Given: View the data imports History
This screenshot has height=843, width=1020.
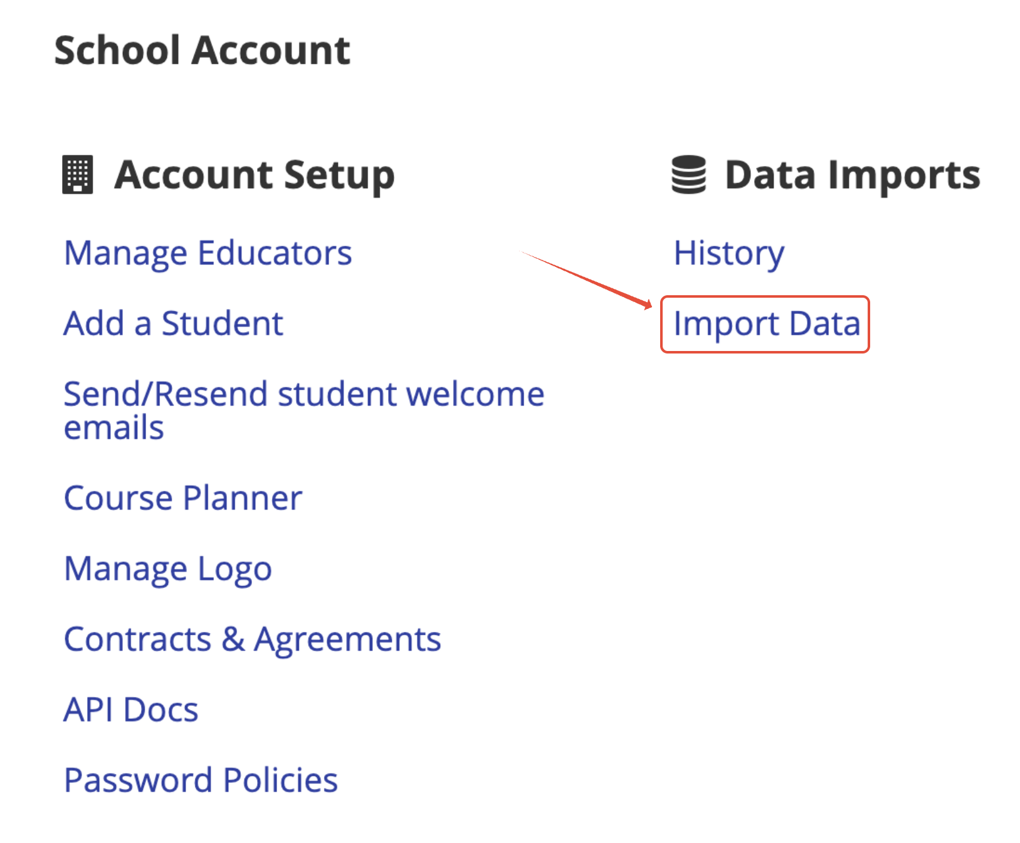Looking at the screenshot, I should click(728, 254).
